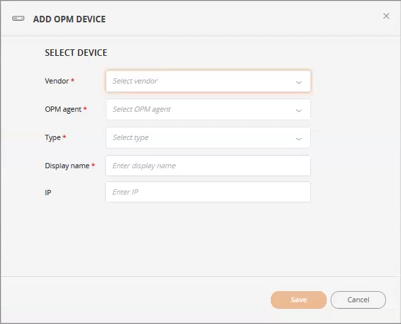Click the chevron arrow in the OPM agent field
Screen dimensions: 401x324
click(x=298, y=110)
